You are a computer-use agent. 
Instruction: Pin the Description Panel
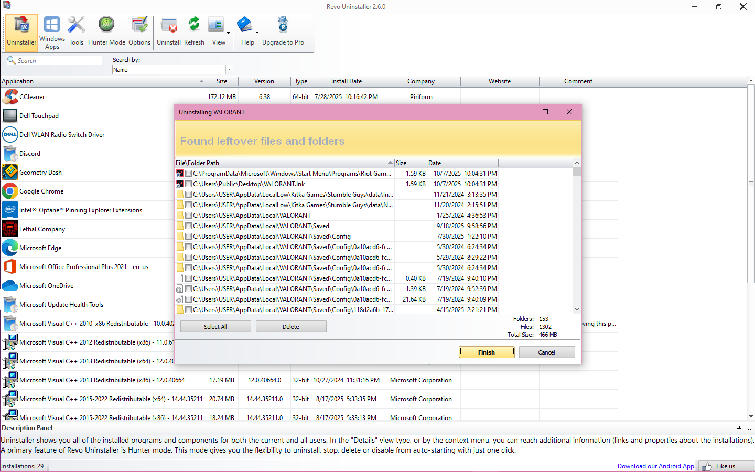(x=739, y=428)
